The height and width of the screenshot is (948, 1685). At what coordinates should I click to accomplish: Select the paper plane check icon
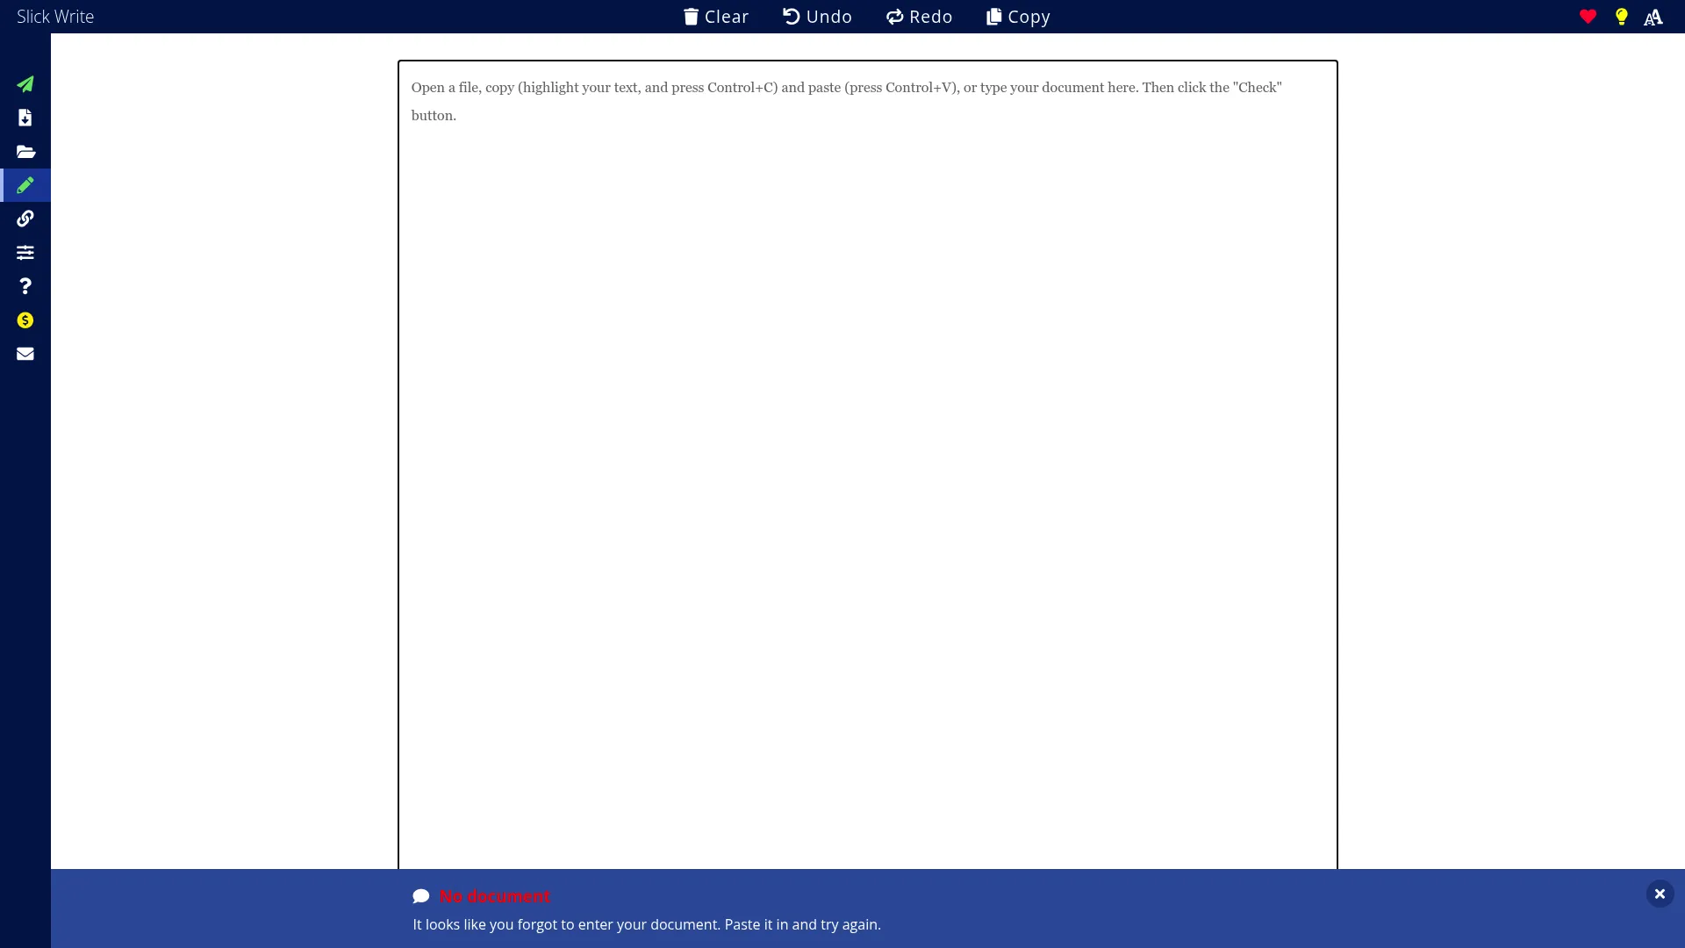[25, 84]
